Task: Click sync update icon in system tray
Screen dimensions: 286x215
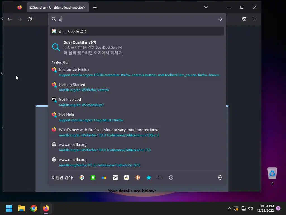Action: [236, 208]
